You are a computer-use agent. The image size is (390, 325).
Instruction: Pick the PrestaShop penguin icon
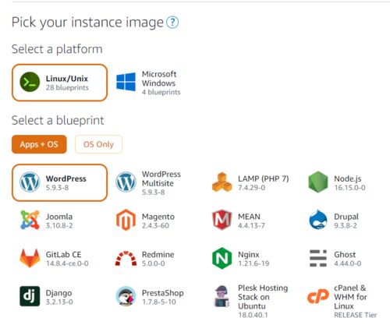[x=126, y=296]
